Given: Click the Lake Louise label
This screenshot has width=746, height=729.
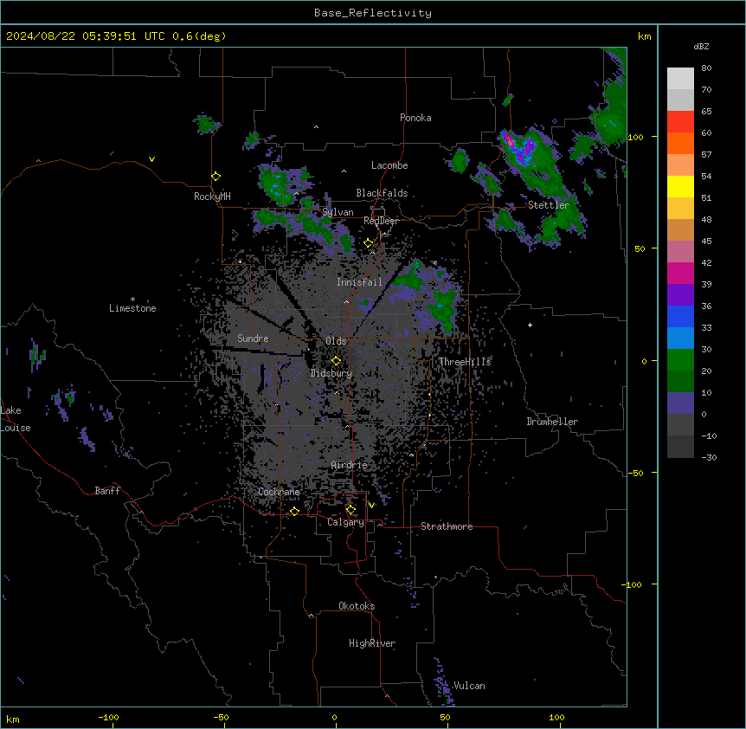Looking at the screenshot, I should click(x=16, y=419).
